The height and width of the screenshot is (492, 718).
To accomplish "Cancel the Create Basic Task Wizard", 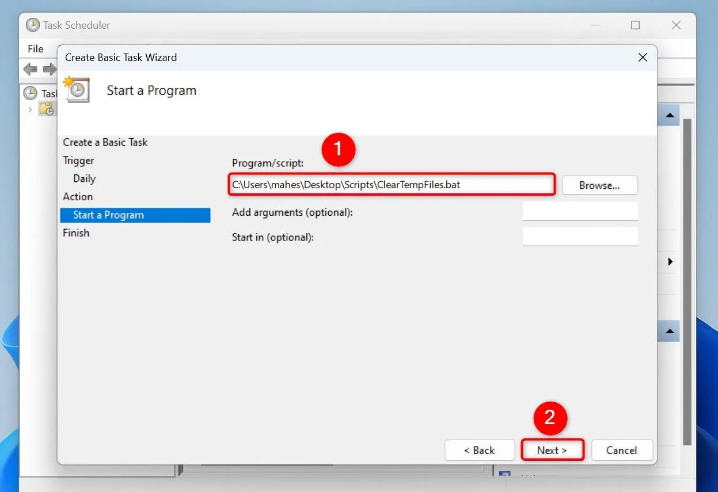I will click(x=622, y=450).
